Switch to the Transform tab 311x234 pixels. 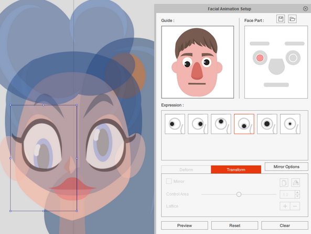[236, 169]
